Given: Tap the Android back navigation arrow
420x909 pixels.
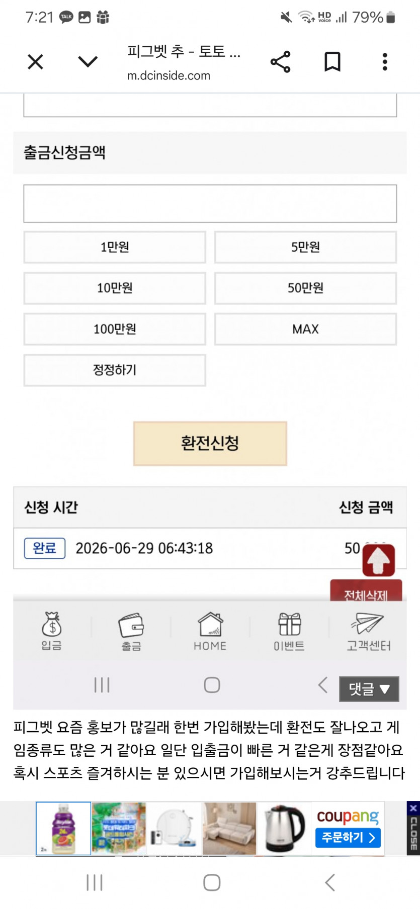Looking at the screenshot, I should (330, 882).
